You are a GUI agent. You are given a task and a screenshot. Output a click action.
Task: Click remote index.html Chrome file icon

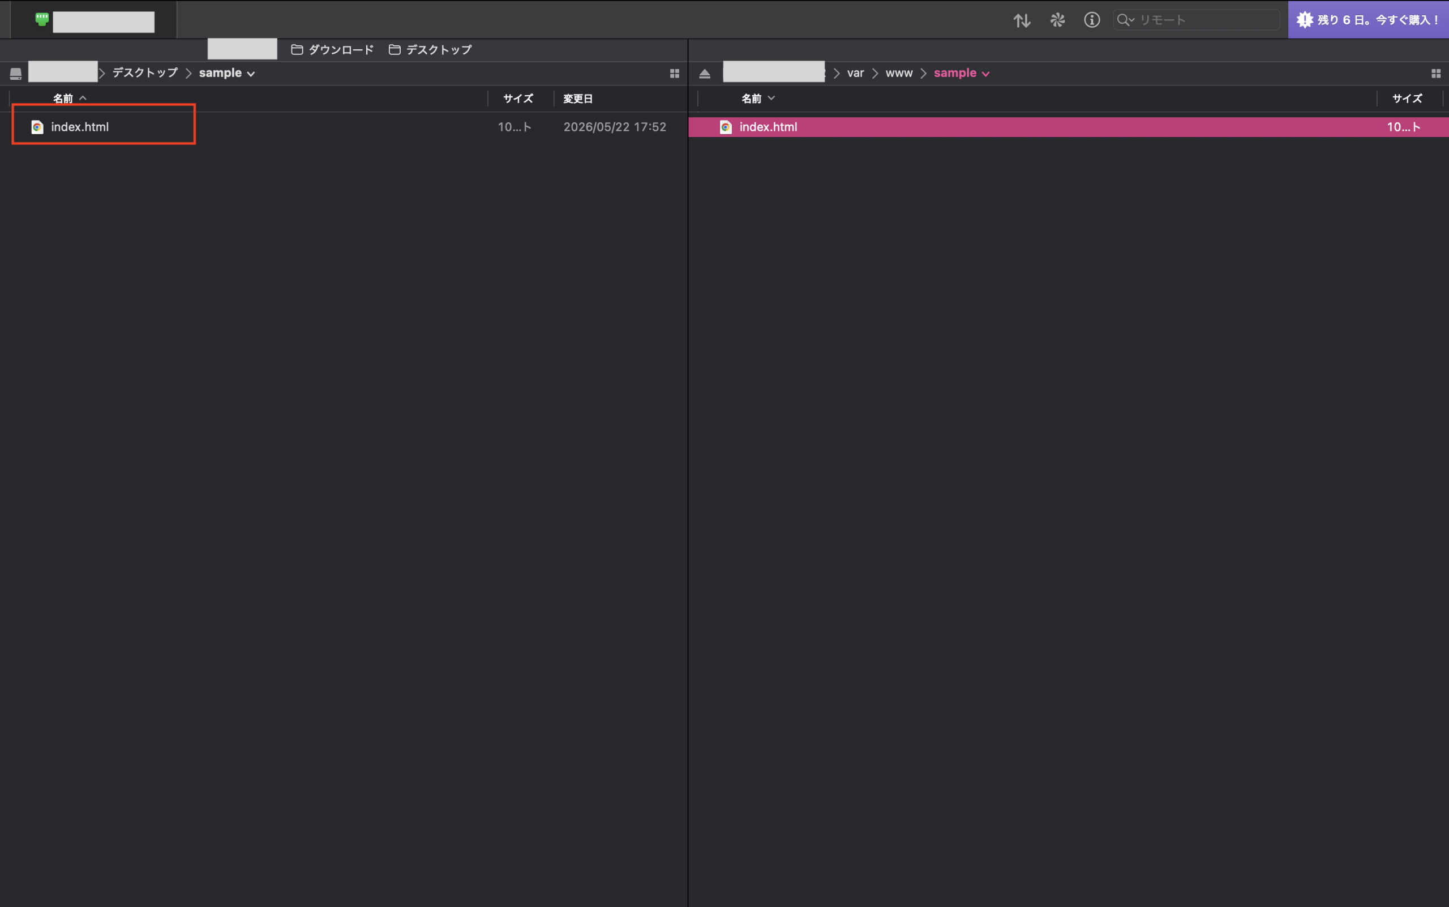726,127
